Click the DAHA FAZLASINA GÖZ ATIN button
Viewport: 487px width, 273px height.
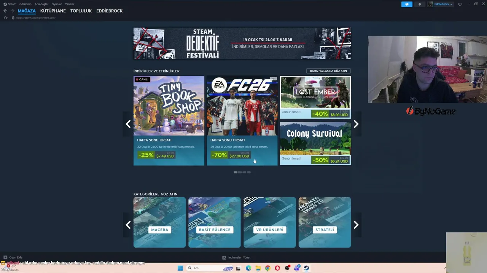pos(328,71)
